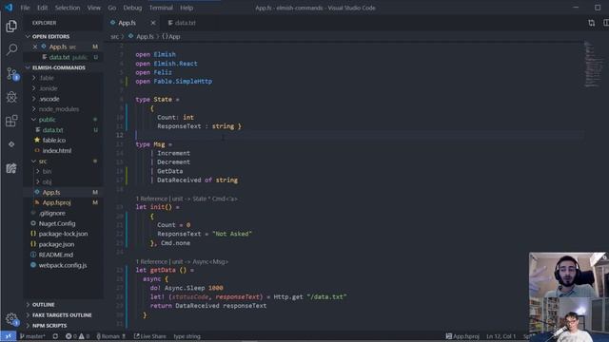
Task: Select App.fs in the src folder
Action: (51, 192)
